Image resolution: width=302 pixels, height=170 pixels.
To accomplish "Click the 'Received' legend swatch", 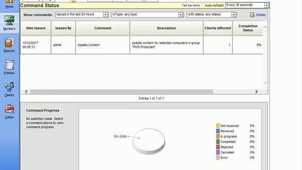I will (x=218, y=131).
